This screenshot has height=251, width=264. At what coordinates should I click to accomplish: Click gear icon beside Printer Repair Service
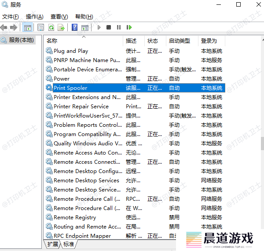click(49, 106)
